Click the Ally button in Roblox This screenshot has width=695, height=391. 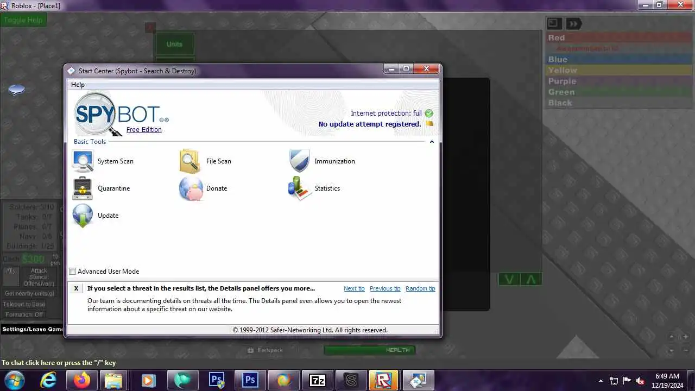tap(11, 276)
